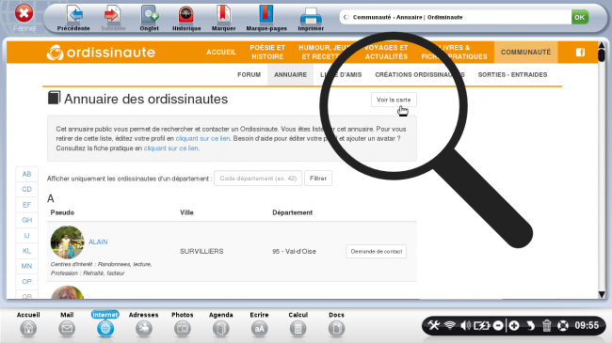This screenshot has height=343, width=612.
Task: Open the Calcul calculator icon
Action: click(298, 329)
